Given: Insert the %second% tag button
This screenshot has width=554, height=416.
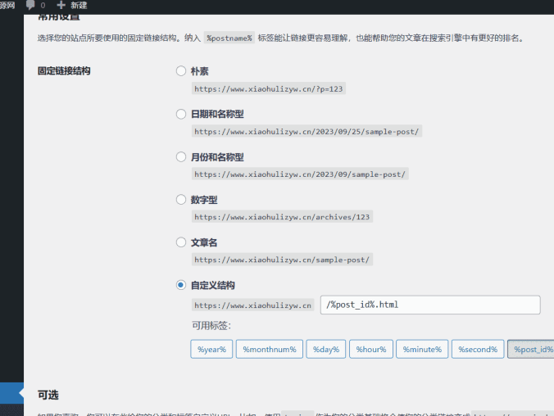Looking at the screenshot, I should [x=478, y=349].
